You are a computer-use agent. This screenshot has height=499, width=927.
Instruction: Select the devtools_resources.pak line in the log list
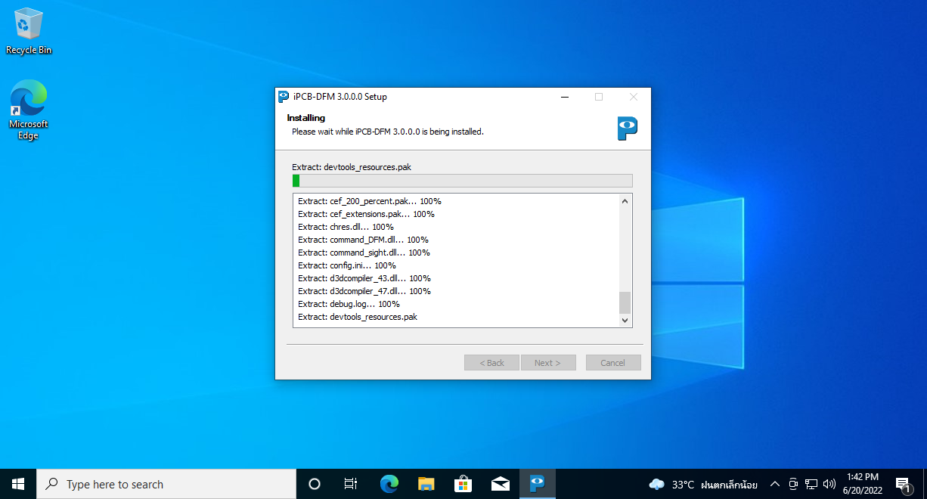358,317
